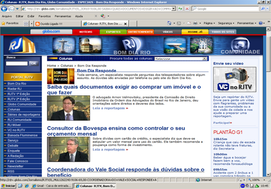271x189 pixels.
Task: Click the browser Back arrow button
Action: pos(4,9)
